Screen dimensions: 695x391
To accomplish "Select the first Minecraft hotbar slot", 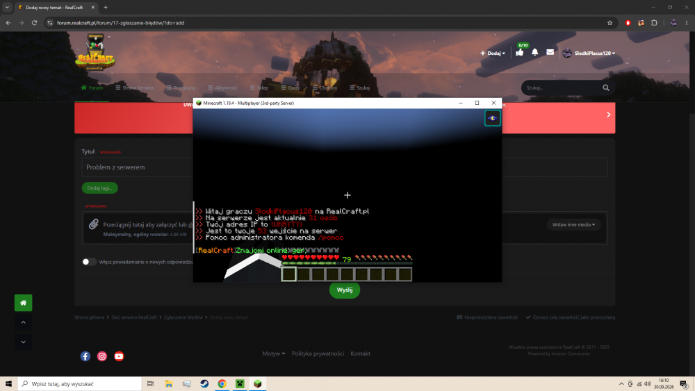I will tap(289, 274).
